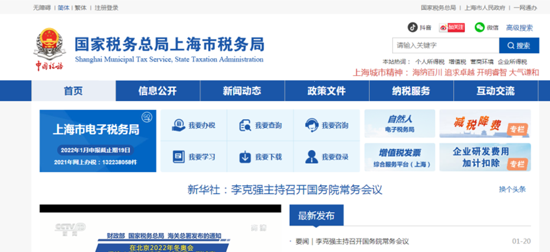Screen dimensions: 550x252
Task: Click the 我要下载 download icon
Action: click(x=245, y=157)
